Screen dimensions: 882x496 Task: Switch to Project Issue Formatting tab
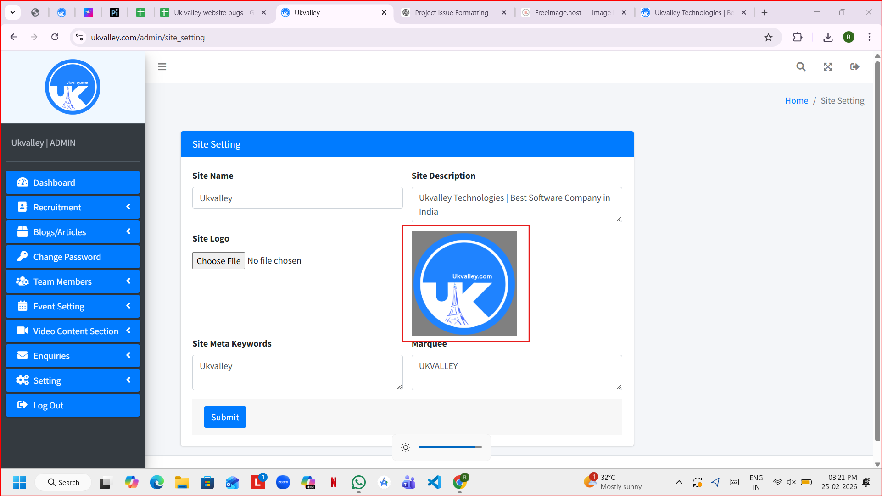[451, 13]
